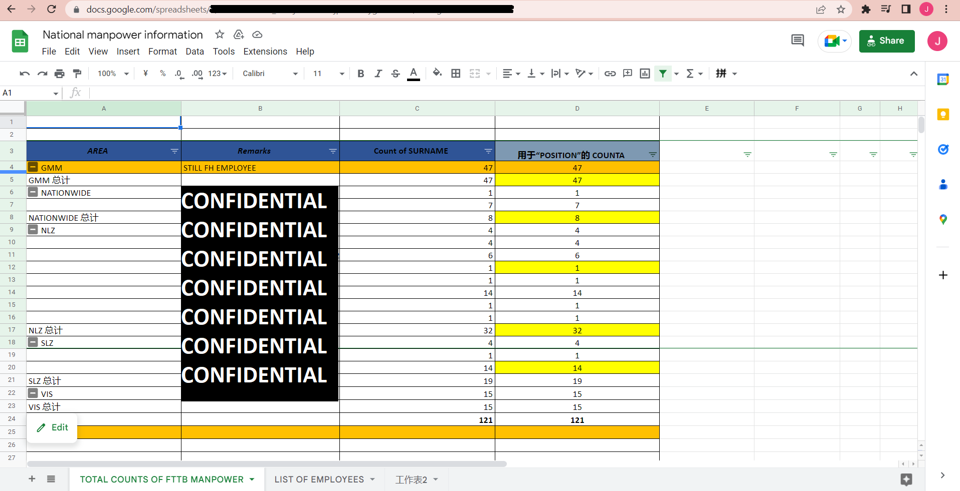
Task: Format as percent icon
Action: tap(163, 74)
